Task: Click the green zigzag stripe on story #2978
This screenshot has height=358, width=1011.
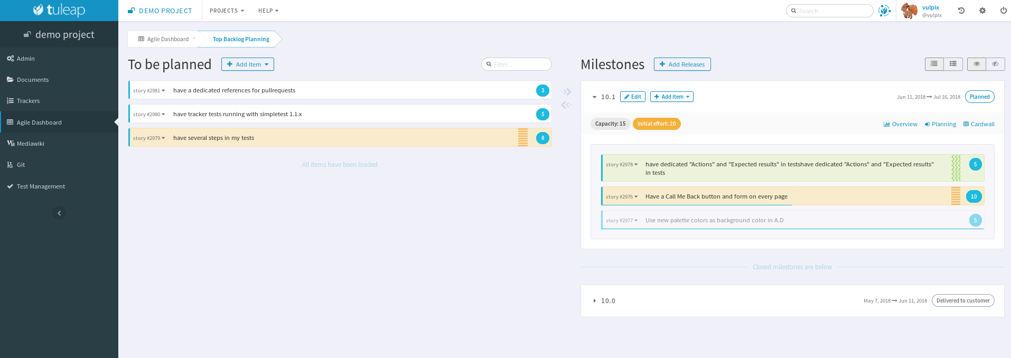Action: click(956, 168)
